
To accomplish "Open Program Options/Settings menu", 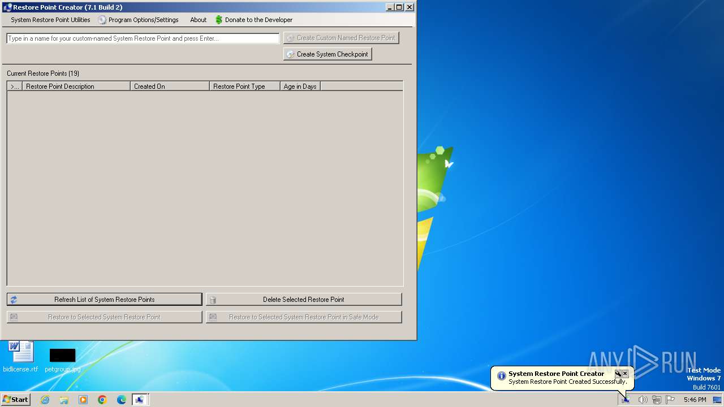I will point(139,20).
